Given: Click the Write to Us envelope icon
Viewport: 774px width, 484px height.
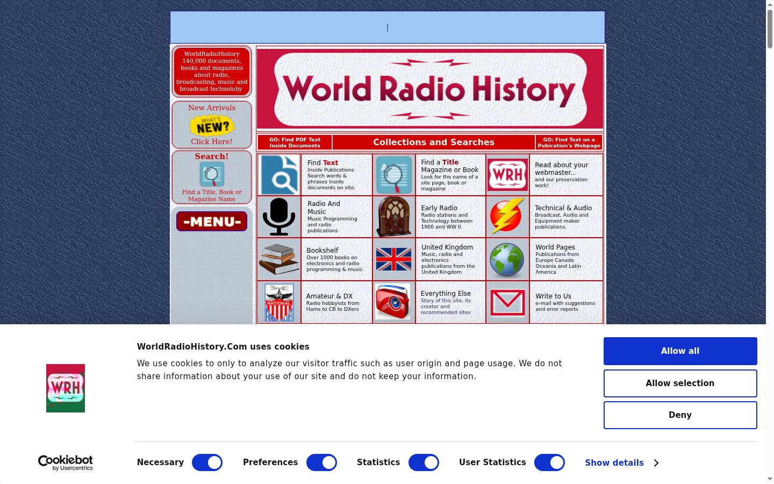Looking at the screenshot, I should coord(507,303).
